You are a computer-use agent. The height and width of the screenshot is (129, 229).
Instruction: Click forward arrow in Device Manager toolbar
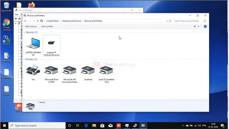coord(19,19)
